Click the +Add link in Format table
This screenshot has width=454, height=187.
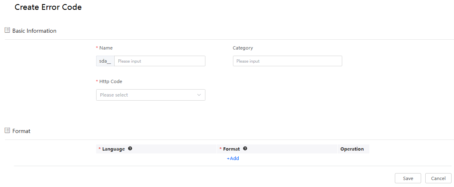pos(233,158)
